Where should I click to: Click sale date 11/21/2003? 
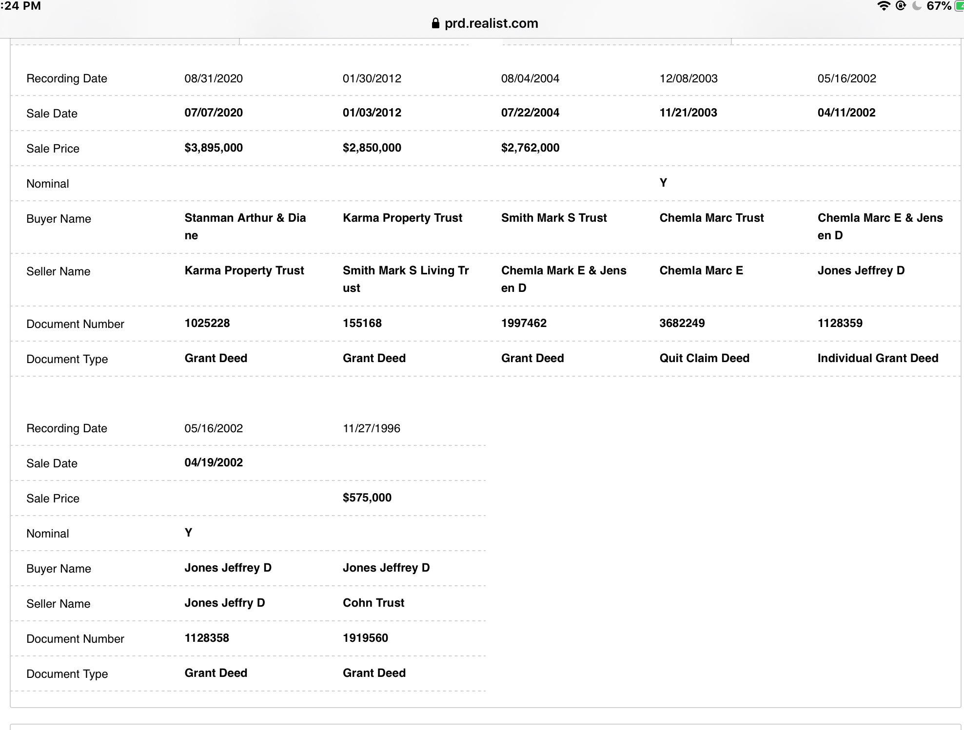pos(689,113)
